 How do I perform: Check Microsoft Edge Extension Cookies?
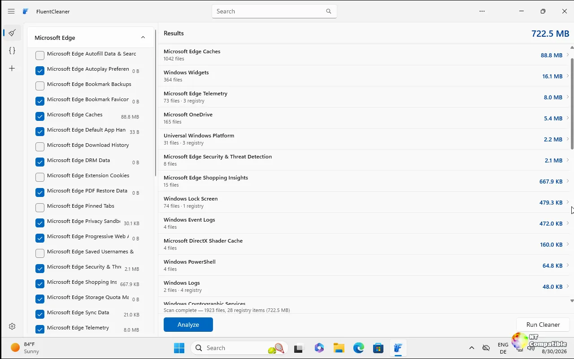pos(40,177)
